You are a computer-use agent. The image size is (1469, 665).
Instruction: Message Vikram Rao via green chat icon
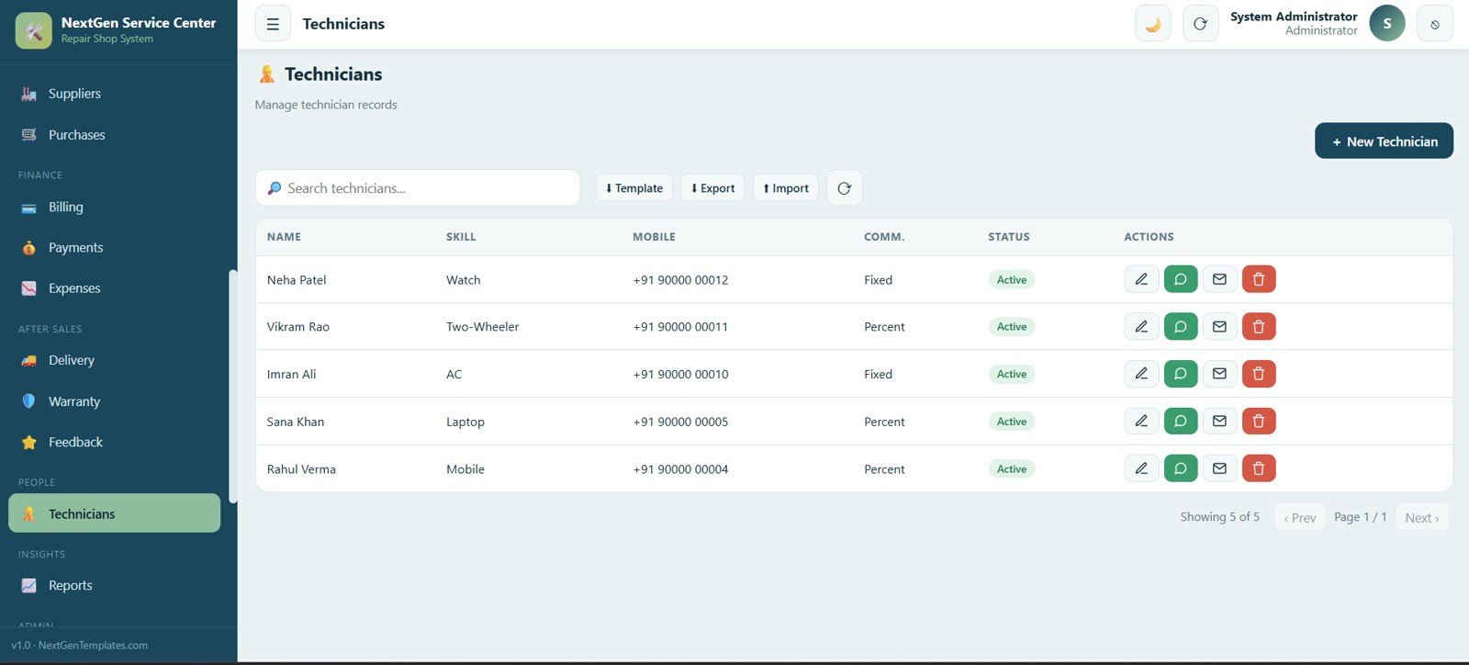pos(1181,326)
